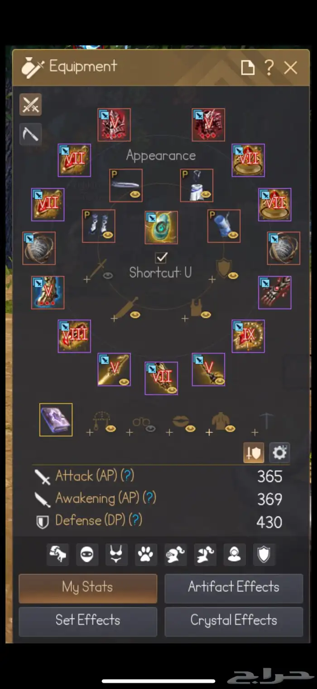
Task: Select the IX enhanced accessory slot
Action: click(248, 336)
